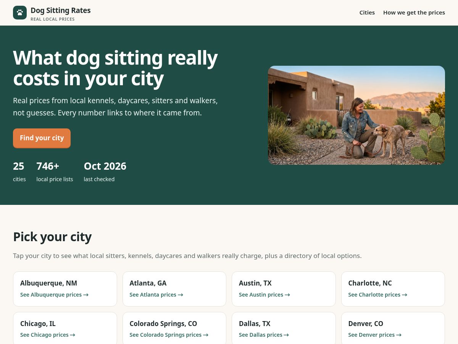The height and width of the screenshot is (344, 458).
Task: Open See Denver prices link
Action: [375, 335]
